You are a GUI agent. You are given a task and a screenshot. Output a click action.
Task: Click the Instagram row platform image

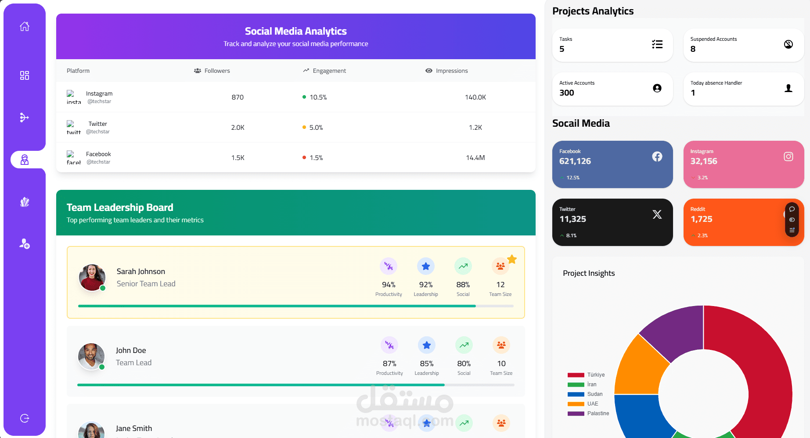[x=74, y=97]
